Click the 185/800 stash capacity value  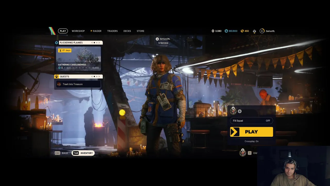(233, 31)
